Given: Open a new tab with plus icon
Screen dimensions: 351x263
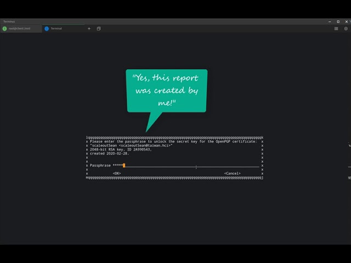Looking at the screenshot, I should click(x=89, y=28).
